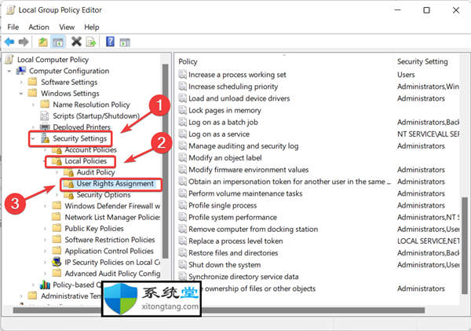Click the Back arrow toolbar icon
Screen dimensions: 471x331
pyautogui.click(x=9, y=42)
